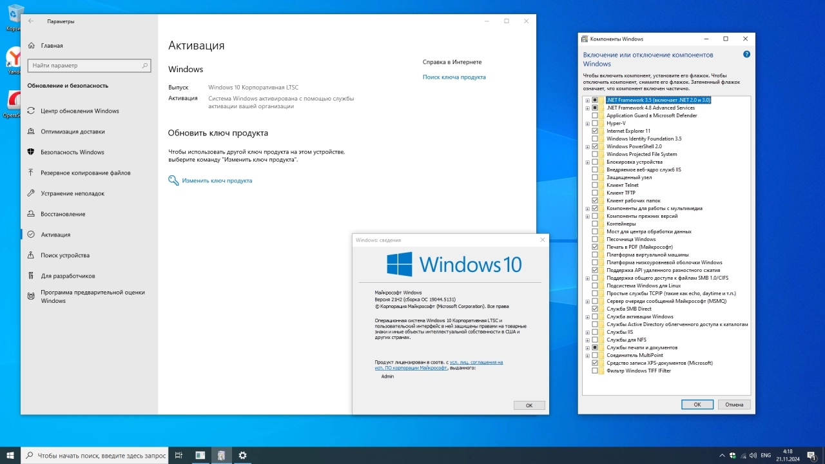825x464 pixels.
Task: Expand .NET Framework 4.8 Advanced Services node
Action: pos(587,108)
